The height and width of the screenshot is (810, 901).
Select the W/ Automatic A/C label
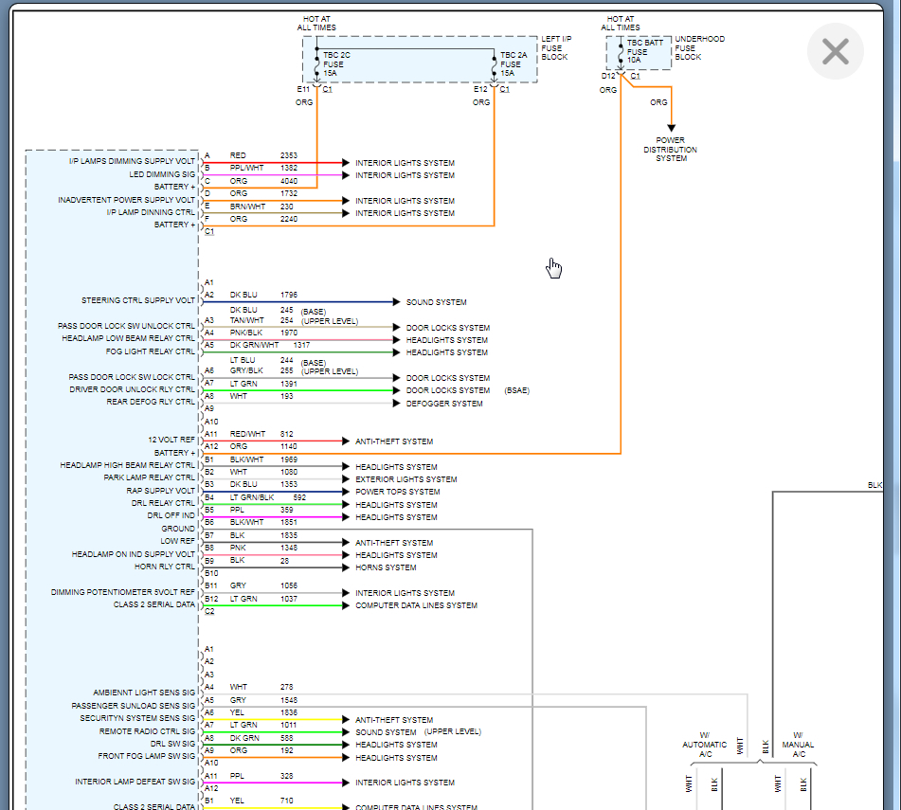pyautogui.click(x=705, y=744)
